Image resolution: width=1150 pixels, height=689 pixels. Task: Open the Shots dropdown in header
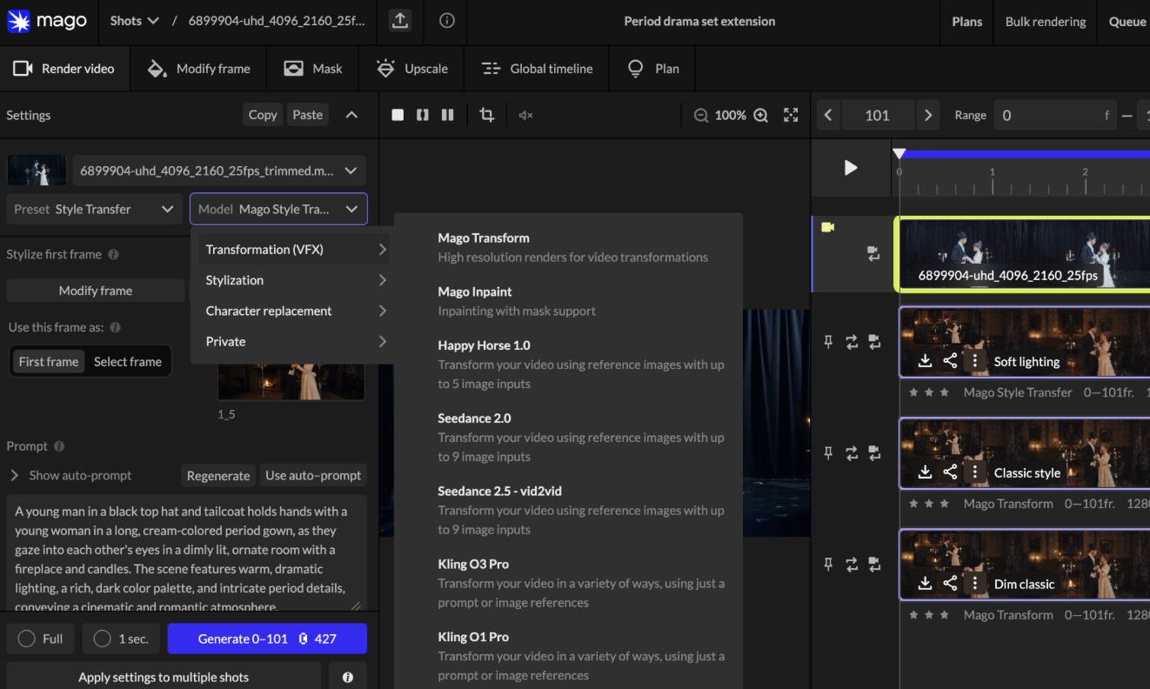pos(135,21)
